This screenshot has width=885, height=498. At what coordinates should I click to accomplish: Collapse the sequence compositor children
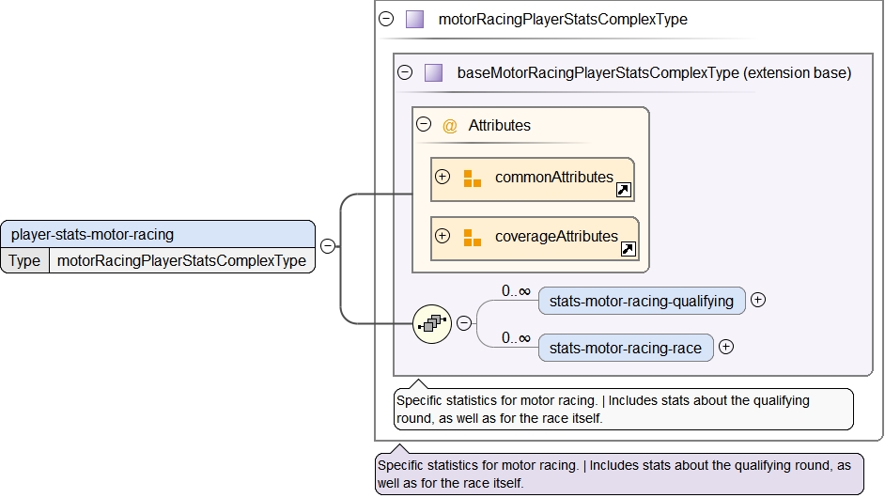click(x=463, y=324)
